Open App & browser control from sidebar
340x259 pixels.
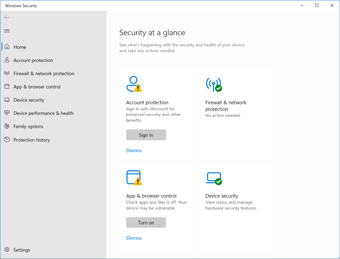pyautogui.click(x=37, y=87)
